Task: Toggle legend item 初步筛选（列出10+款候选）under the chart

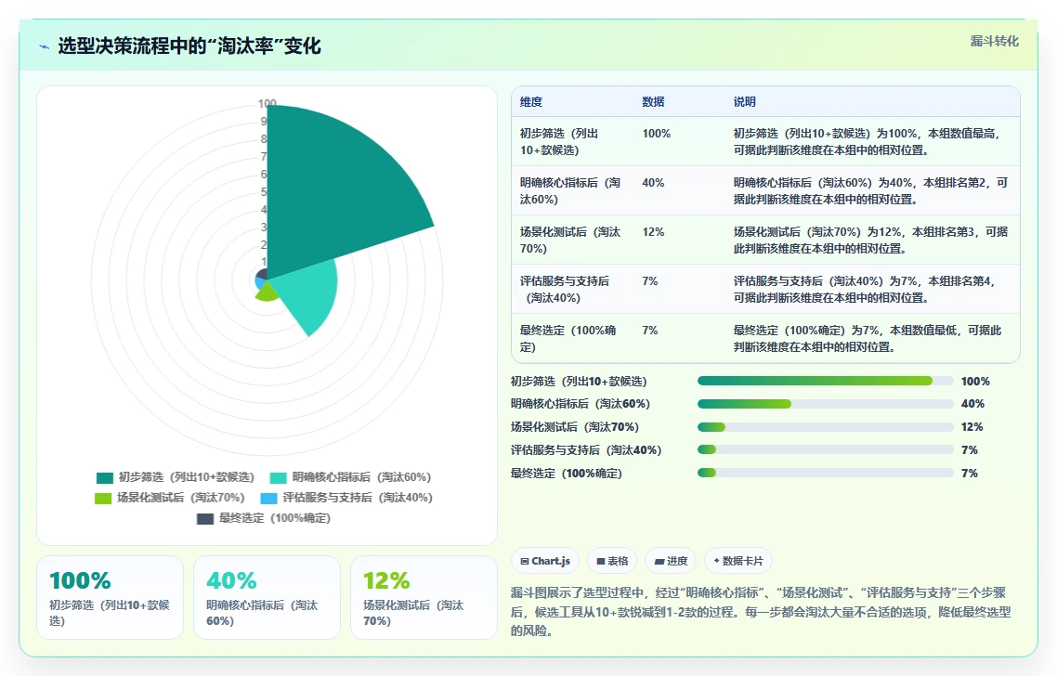Action: tap(176, 477)
